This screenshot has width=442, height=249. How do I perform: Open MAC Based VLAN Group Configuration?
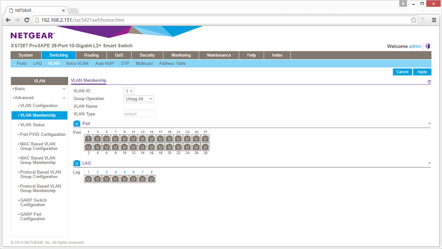pyautogui.click(x=38, y=146)
